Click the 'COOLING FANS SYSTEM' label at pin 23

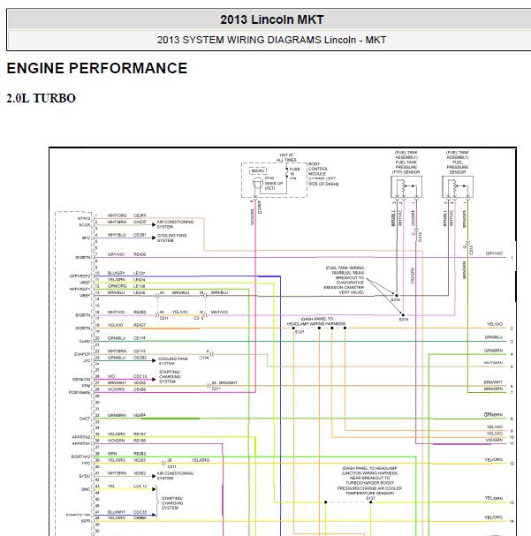click(172, 361)
